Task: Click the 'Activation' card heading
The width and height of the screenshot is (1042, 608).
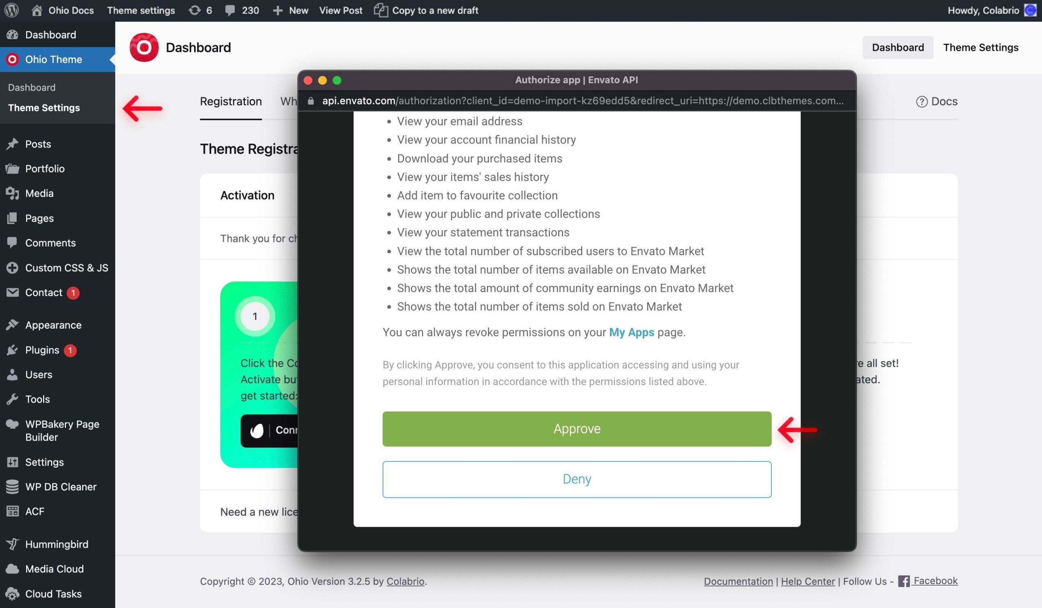Action: click(247, 195)
